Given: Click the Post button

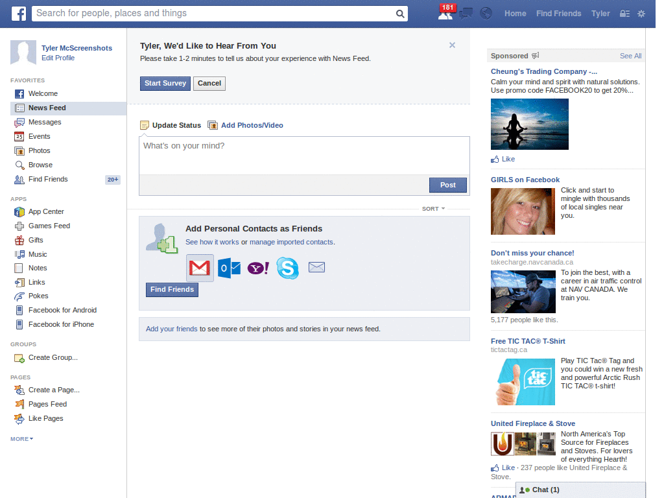Looking at the screenshot, I should (x=447, y=185).
